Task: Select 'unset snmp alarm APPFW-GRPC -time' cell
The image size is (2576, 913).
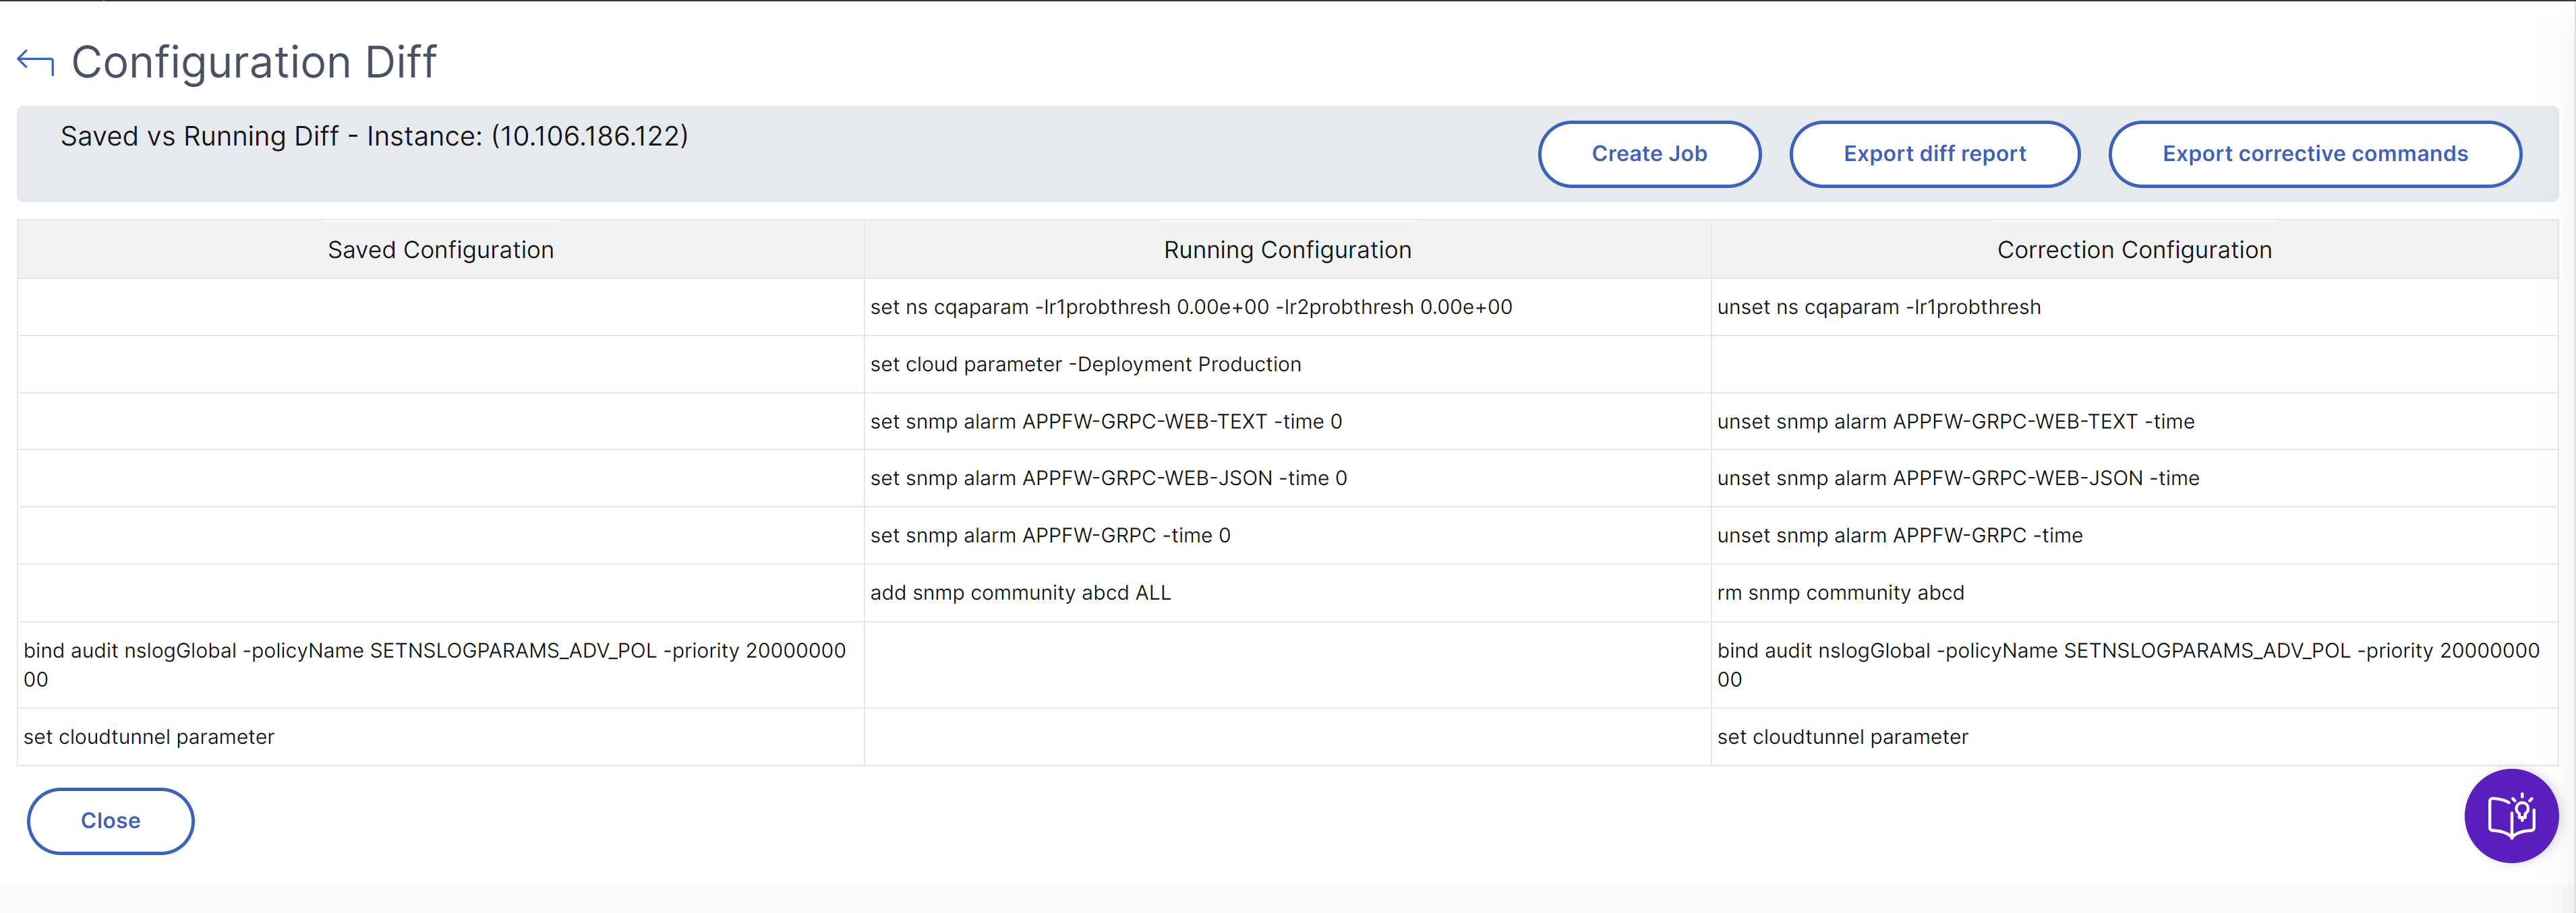Action: 2135,536
